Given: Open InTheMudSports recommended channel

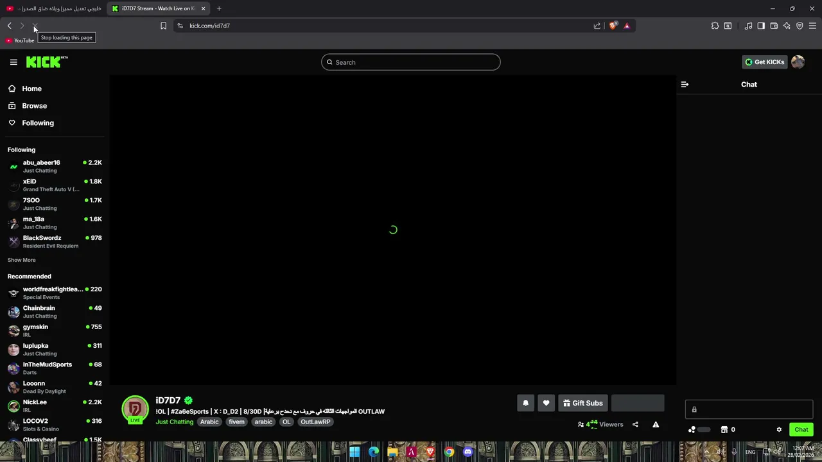Looking at the screenshot, I should (55, 368).
